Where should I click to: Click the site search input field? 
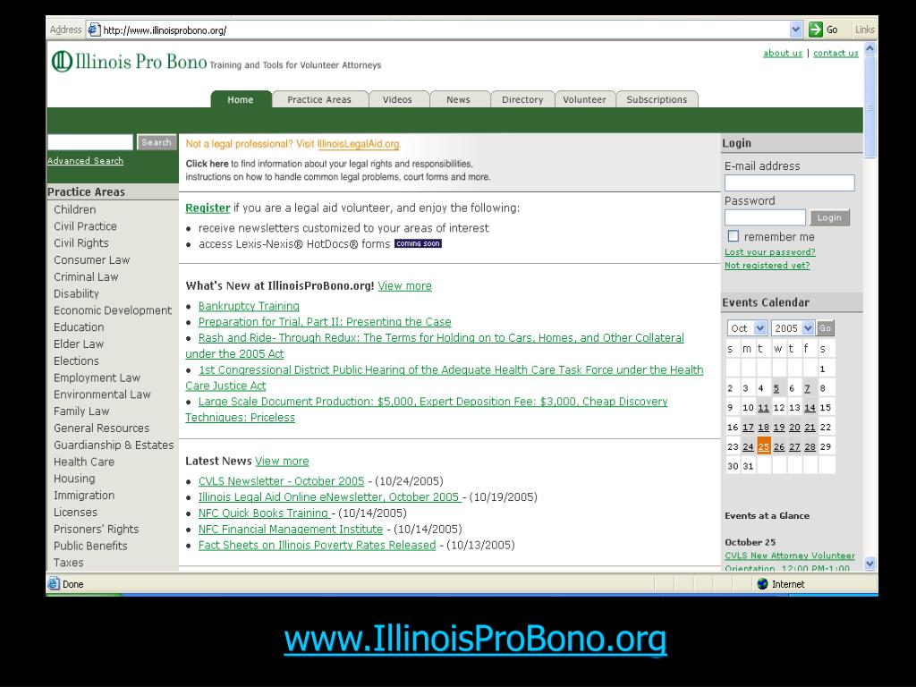90,142
